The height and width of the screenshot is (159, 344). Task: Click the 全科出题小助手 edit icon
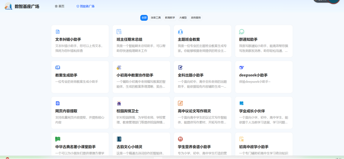(x=180, y=67)
